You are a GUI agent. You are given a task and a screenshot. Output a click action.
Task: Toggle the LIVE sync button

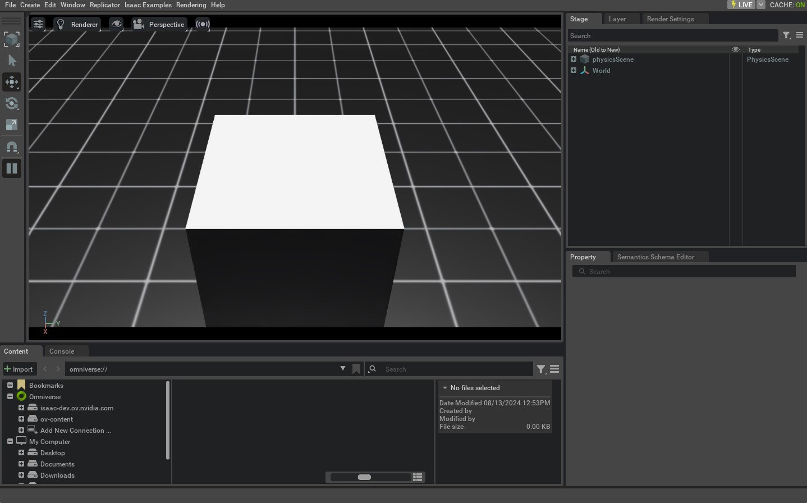(741, 4)
